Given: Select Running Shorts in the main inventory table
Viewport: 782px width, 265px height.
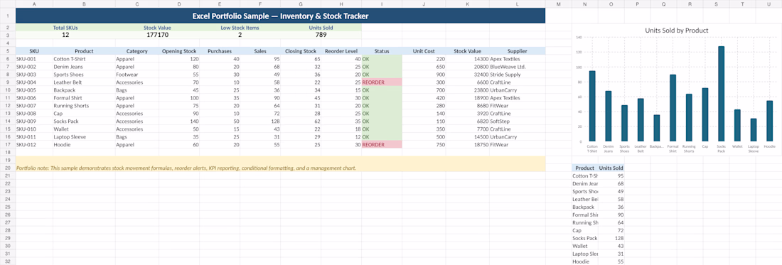Looking at the screenshot, I should point(84,106).
